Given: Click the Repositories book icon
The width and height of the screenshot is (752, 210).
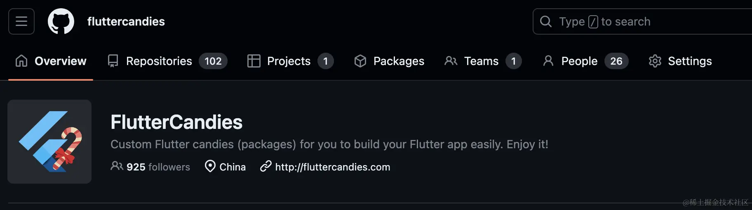Looking at the screenshot, I should pos(113,61).
